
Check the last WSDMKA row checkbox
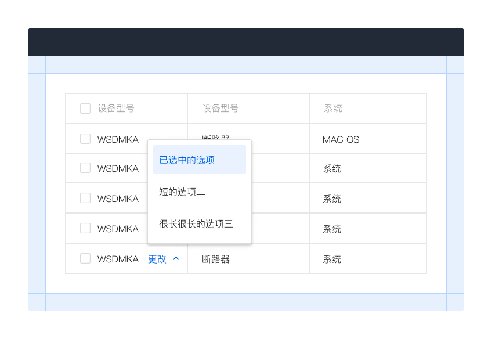(85, 258)
